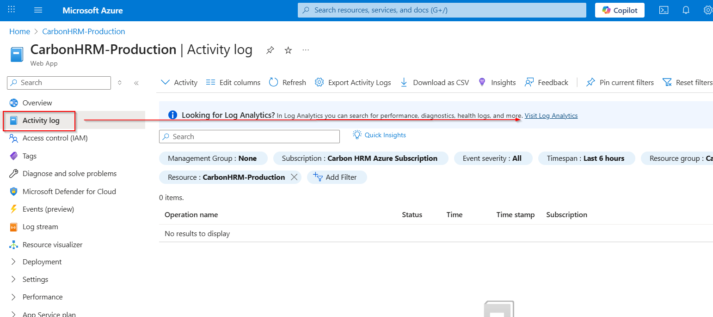Expand the Activity dropdown
The width and height of the screenshot is (713, 317).
coord(178,82)
